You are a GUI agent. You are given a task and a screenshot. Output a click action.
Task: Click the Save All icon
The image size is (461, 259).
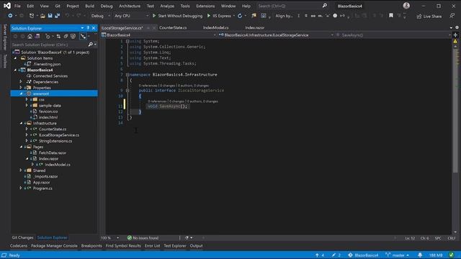58,16
